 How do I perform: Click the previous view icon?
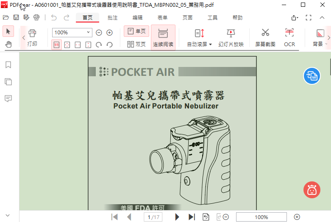point(206,217)
